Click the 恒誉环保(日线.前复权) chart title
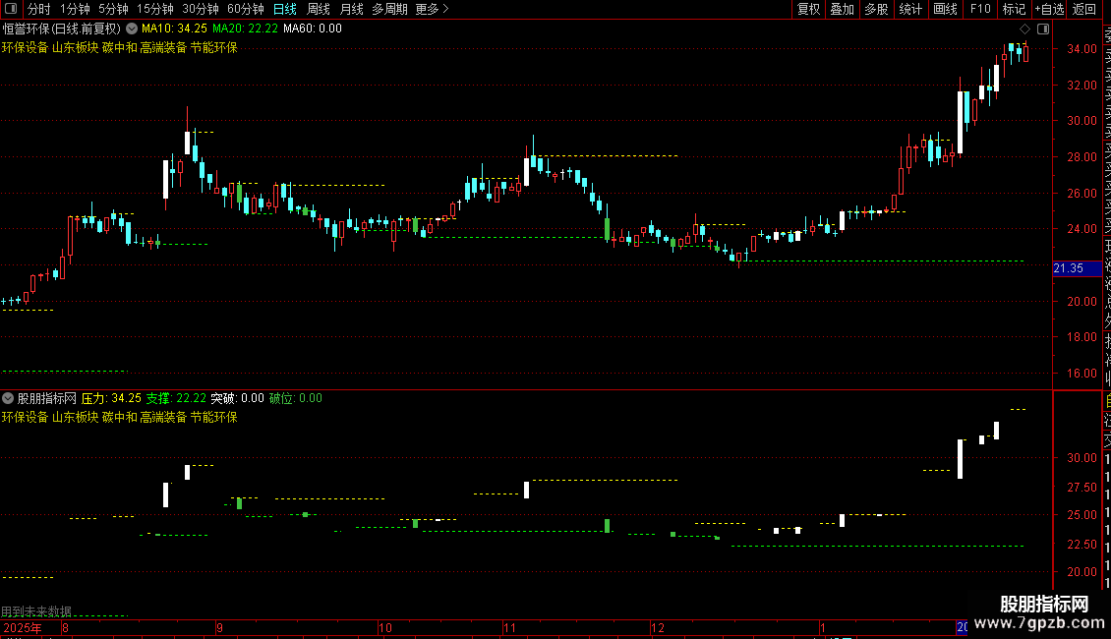The height and width of the screenshot is (639, 1111). coord(62,29)
